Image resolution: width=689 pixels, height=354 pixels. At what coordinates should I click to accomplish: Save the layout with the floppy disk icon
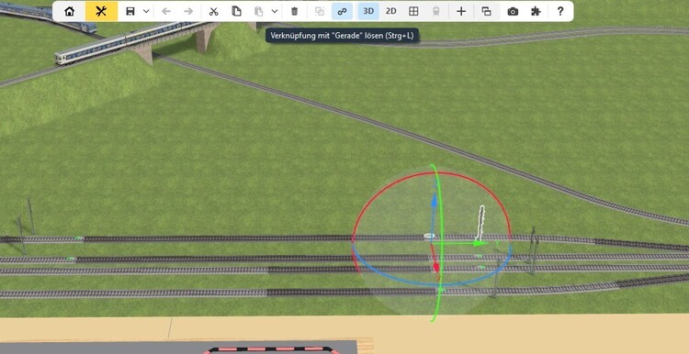click(130, 11)
